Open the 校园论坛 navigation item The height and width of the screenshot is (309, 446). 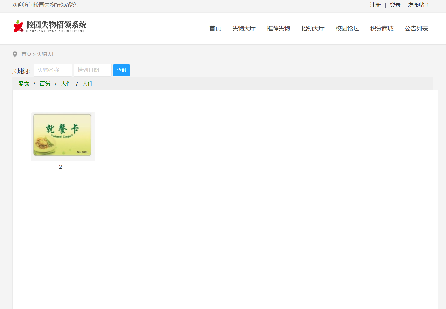(x=347, y=29)
